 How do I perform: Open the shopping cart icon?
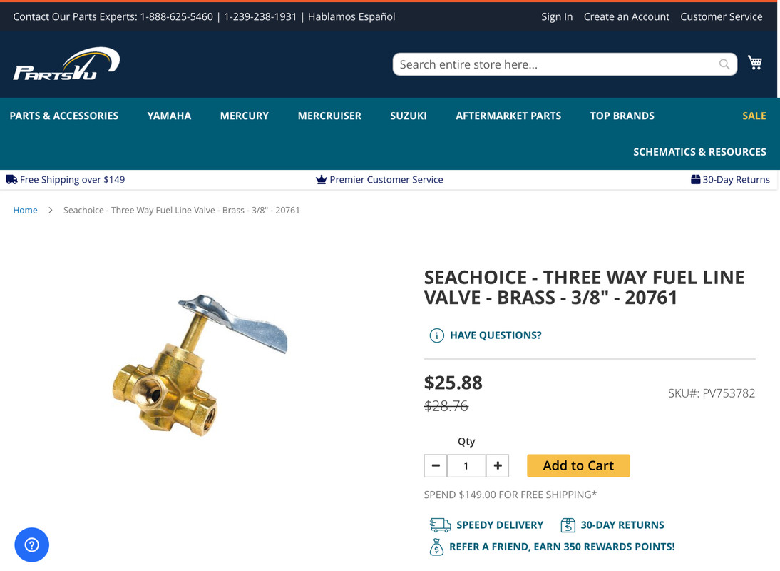pos(754,62)
